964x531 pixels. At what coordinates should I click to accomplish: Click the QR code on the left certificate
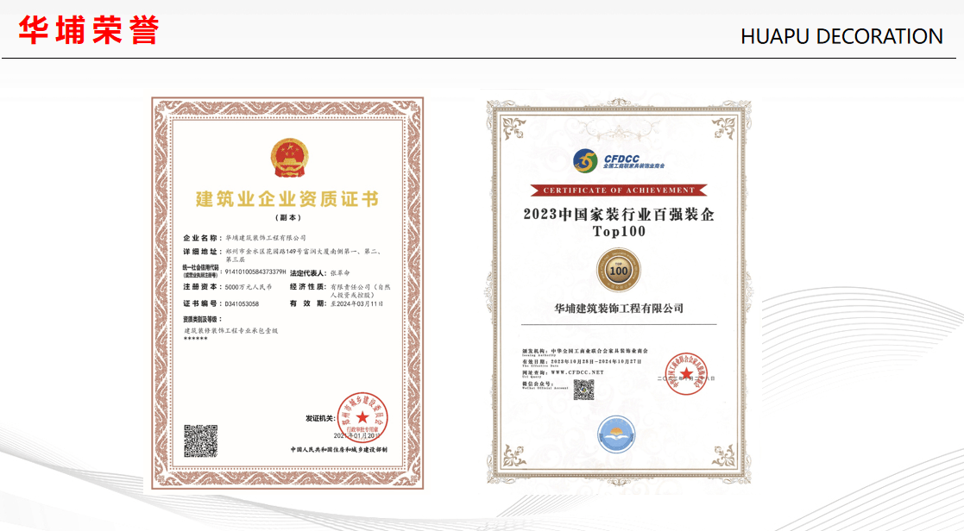click(x=200, y=440)
